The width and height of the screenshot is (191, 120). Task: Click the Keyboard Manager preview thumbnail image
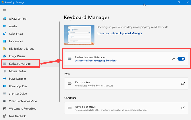tap(79, 35)
